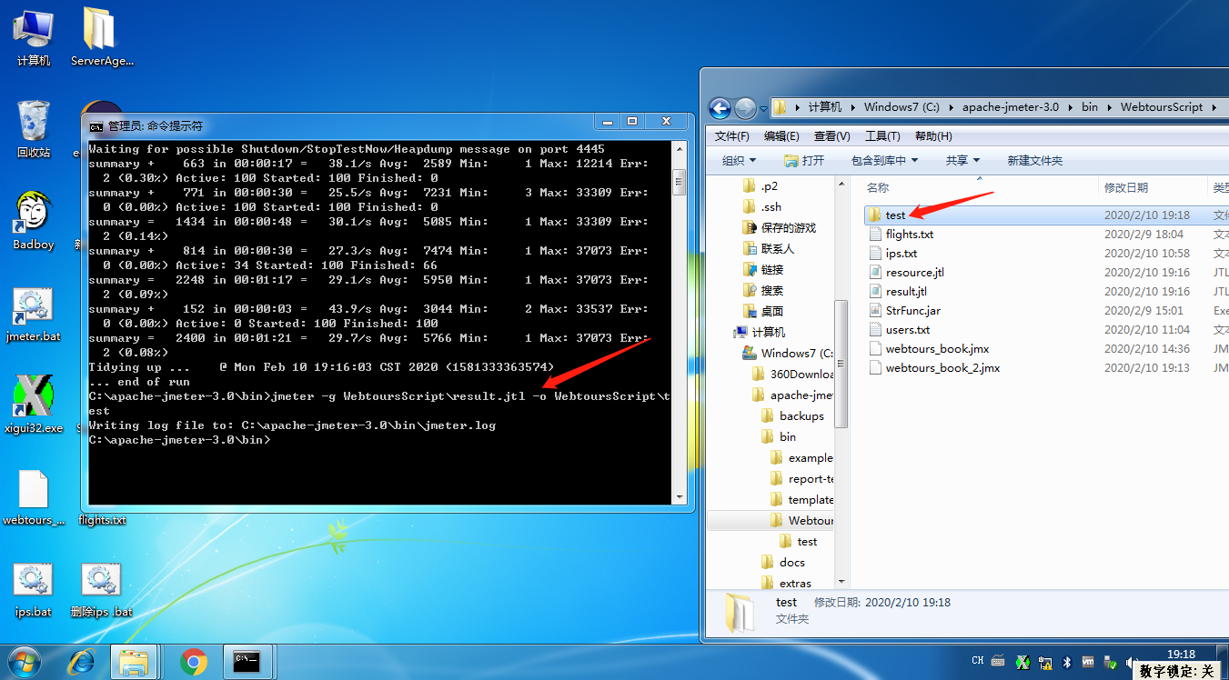Open Google Chrome from the taskbar
Viewport: 1229px width, 680px height.
(193, 662)
